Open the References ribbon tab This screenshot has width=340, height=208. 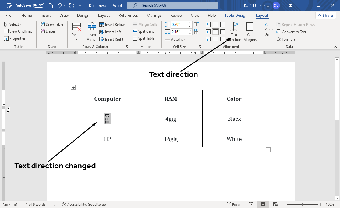tap(128, 15)
